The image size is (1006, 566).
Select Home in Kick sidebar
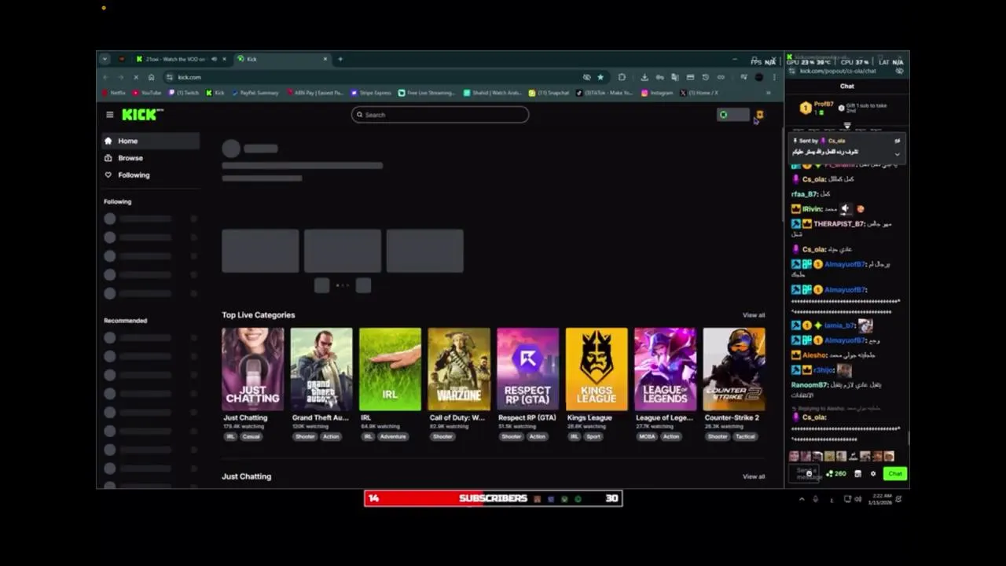tap(150, 141)
